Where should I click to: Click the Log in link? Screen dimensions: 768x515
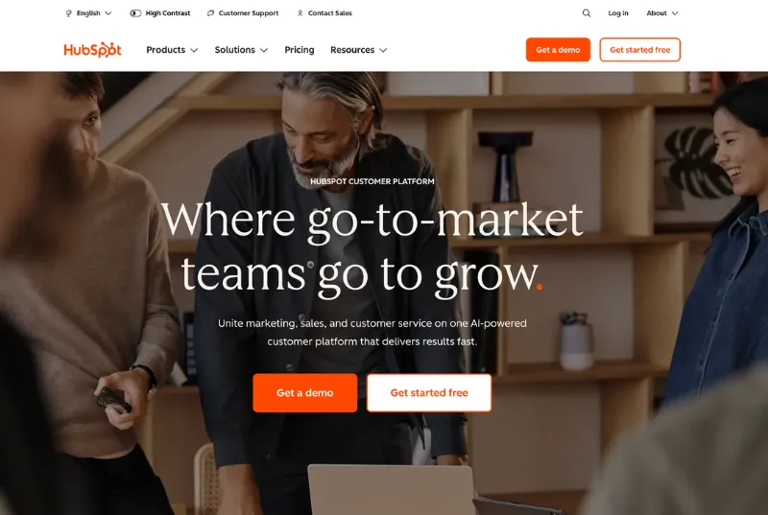pos(618,13)
